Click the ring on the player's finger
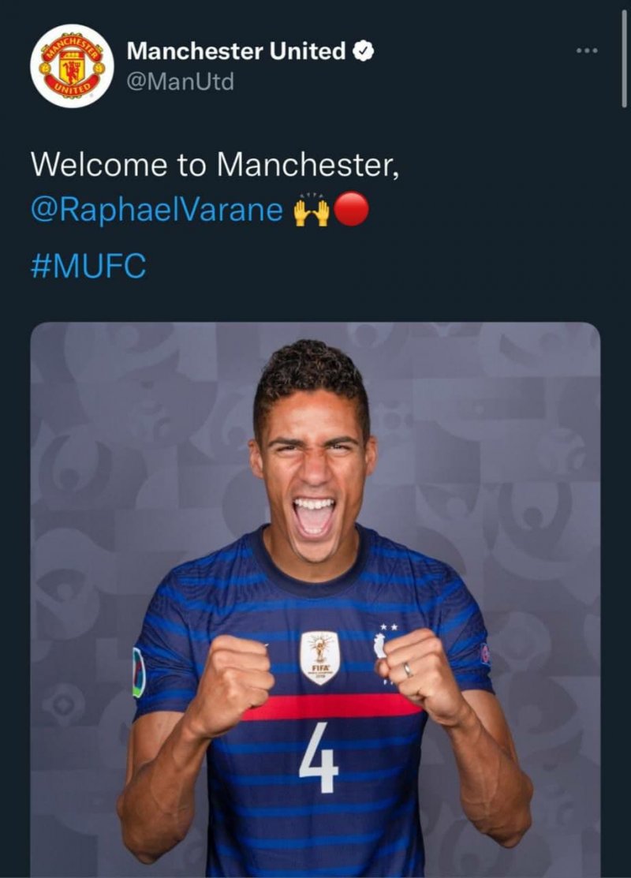This screenshot has height=878, width=631. coord(408,670)
